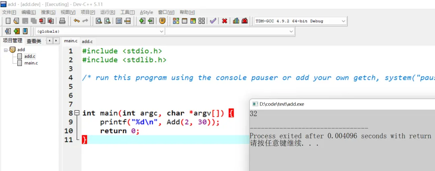Click the Compile & Run toolbar icon
The width and height of the screenshot is (435, 171).
pyautogui.click(x=193, y=21)
